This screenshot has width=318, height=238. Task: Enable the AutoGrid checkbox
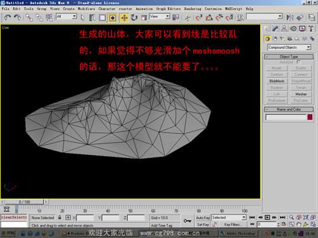298,62
